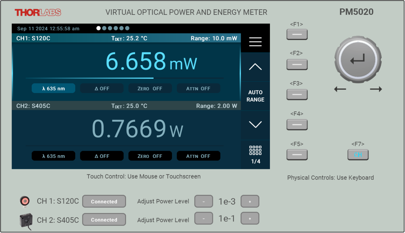405x233 pixels.
Task: Open the 1/4 grid page selector
Action: (x=255, y=154)
